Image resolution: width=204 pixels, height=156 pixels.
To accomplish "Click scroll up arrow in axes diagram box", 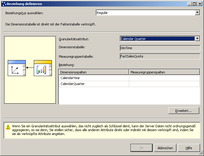I will pyautogui.click(x=24, y=65).
